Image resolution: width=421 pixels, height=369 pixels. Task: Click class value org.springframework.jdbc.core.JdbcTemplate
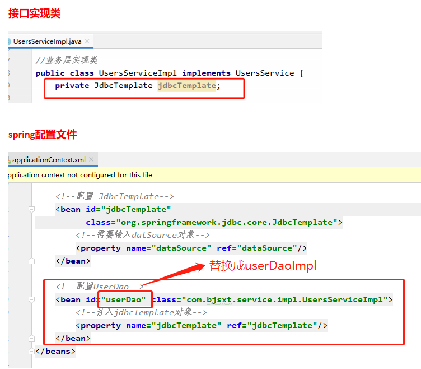tap(227, 223)
